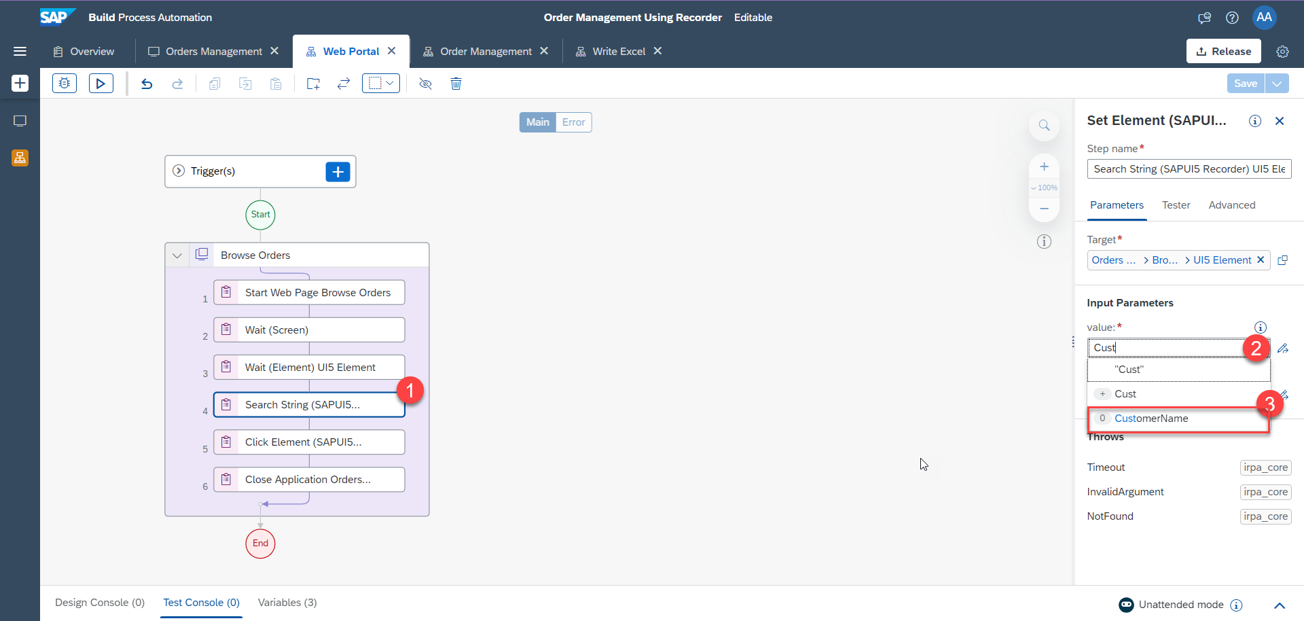Open the screen artifacts sidebar icon
This screenshot has width=1304, height=621.
pos(20,121)
